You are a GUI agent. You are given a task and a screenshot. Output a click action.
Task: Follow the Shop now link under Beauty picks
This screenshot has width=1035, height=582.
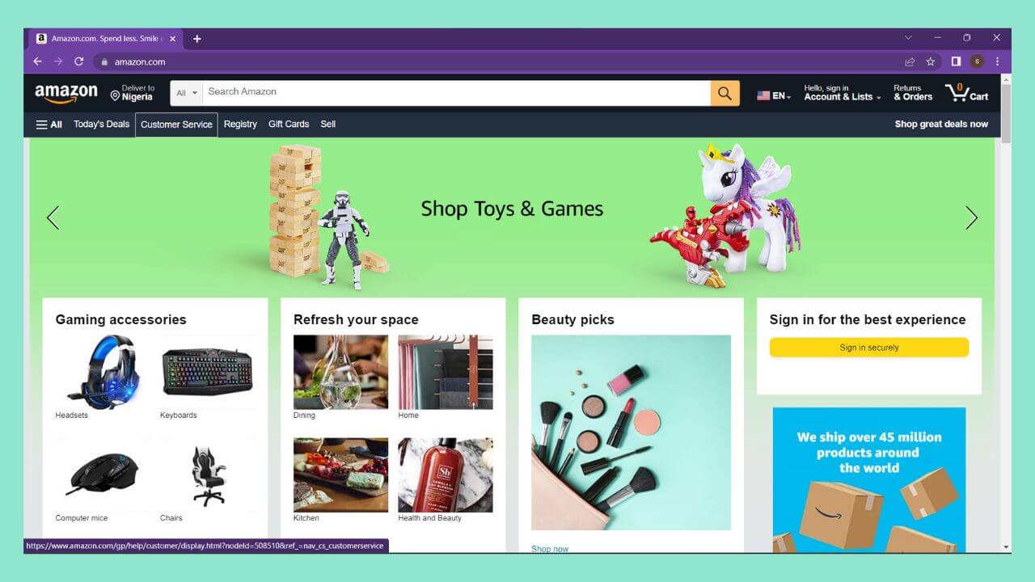pos(550,549)
